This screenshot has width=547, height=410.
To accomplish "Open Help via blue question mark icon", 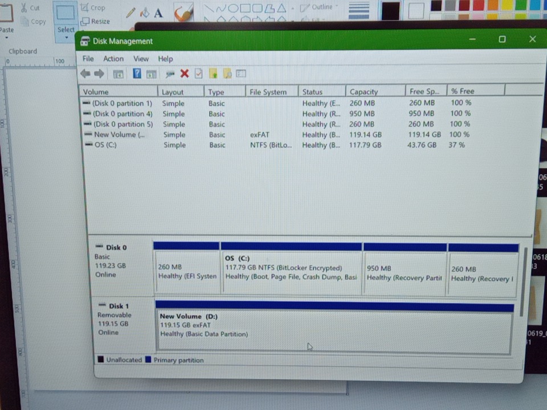I will (x=137, y=73).
